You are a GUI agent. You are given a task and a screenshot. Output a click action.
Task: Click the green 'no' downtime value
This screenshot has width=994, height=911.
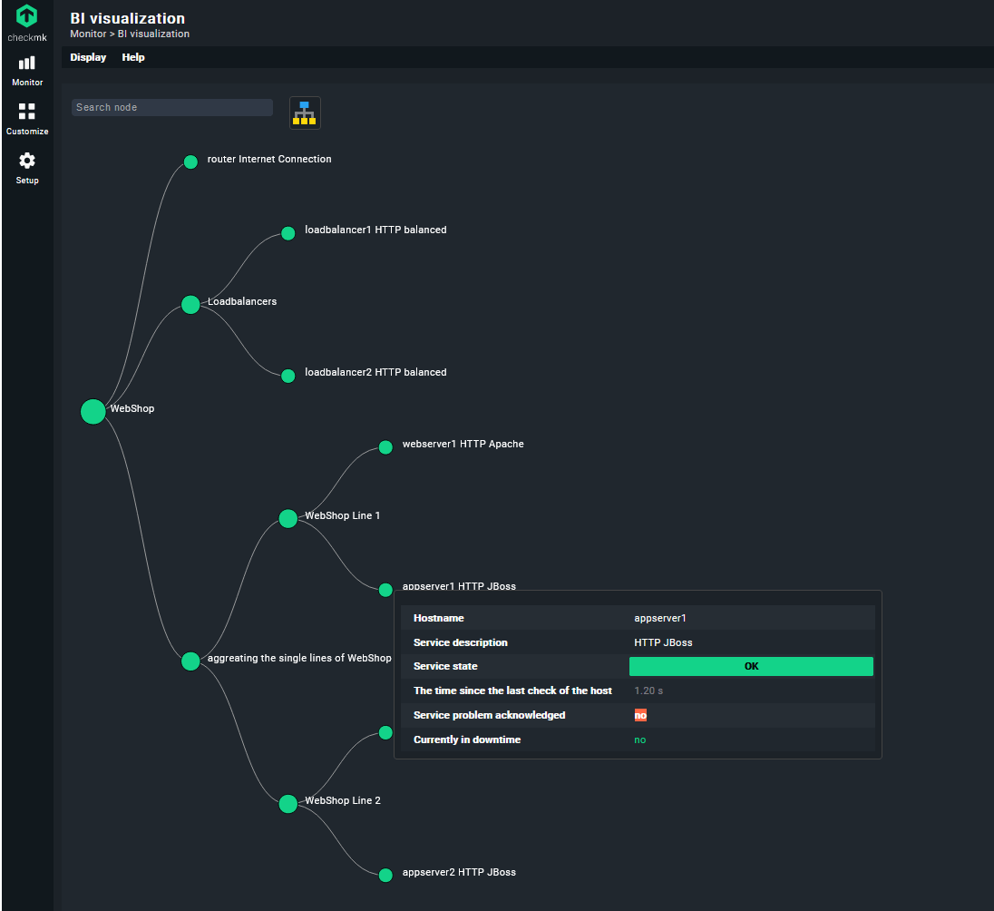tap(640, 740)
